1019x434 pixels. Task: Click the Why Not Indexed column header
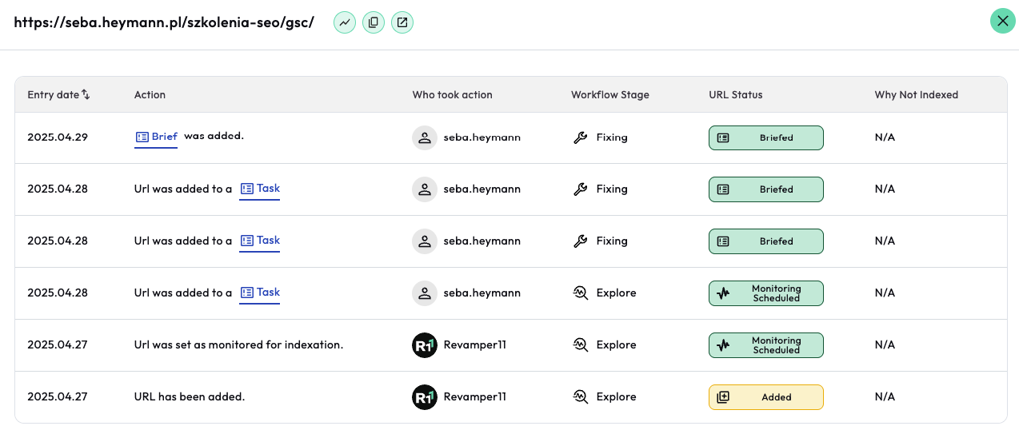916,95
